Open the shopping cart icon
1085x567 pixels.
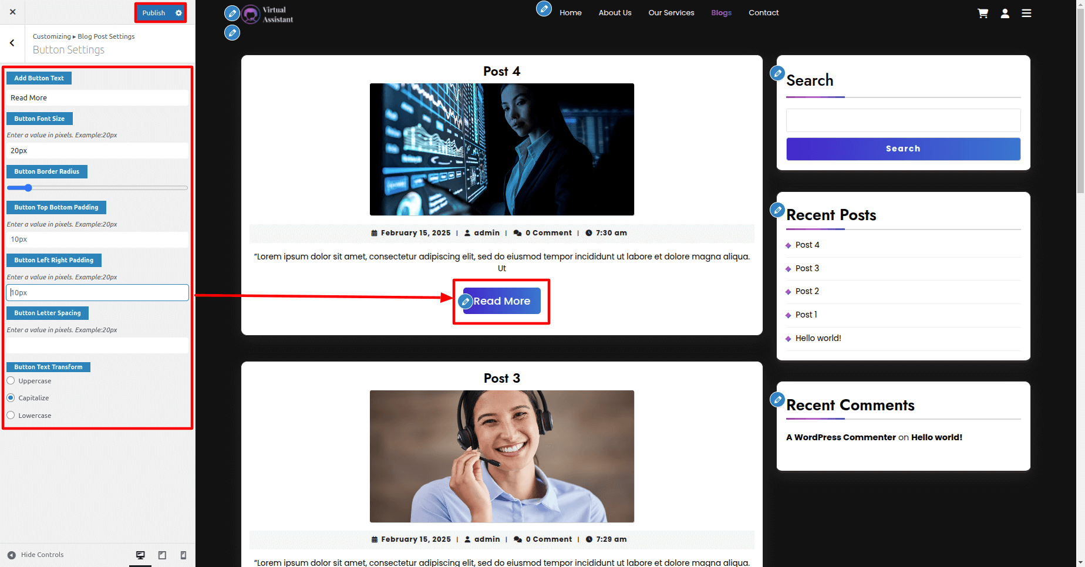tap(983, 13)
